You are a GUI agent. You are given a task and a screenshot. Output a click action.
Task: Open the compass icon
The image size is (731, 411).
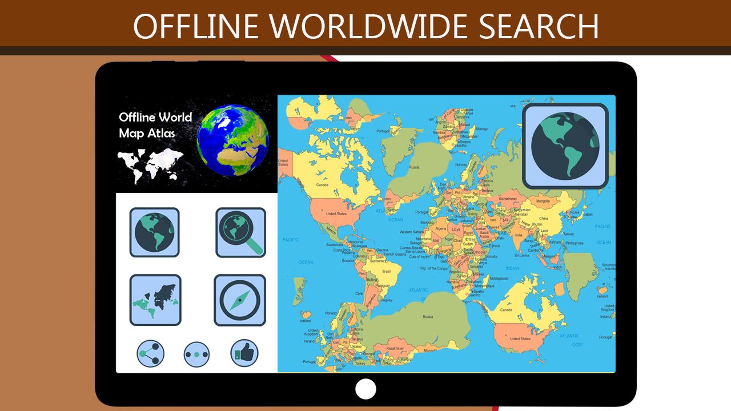tap(240, 300)
